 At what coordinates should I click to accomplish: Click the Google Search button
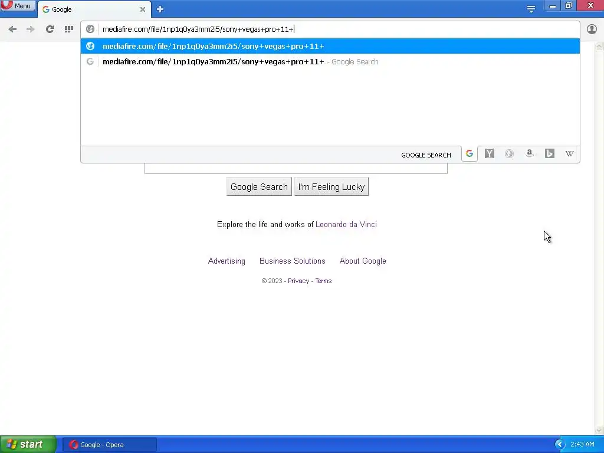259,187
